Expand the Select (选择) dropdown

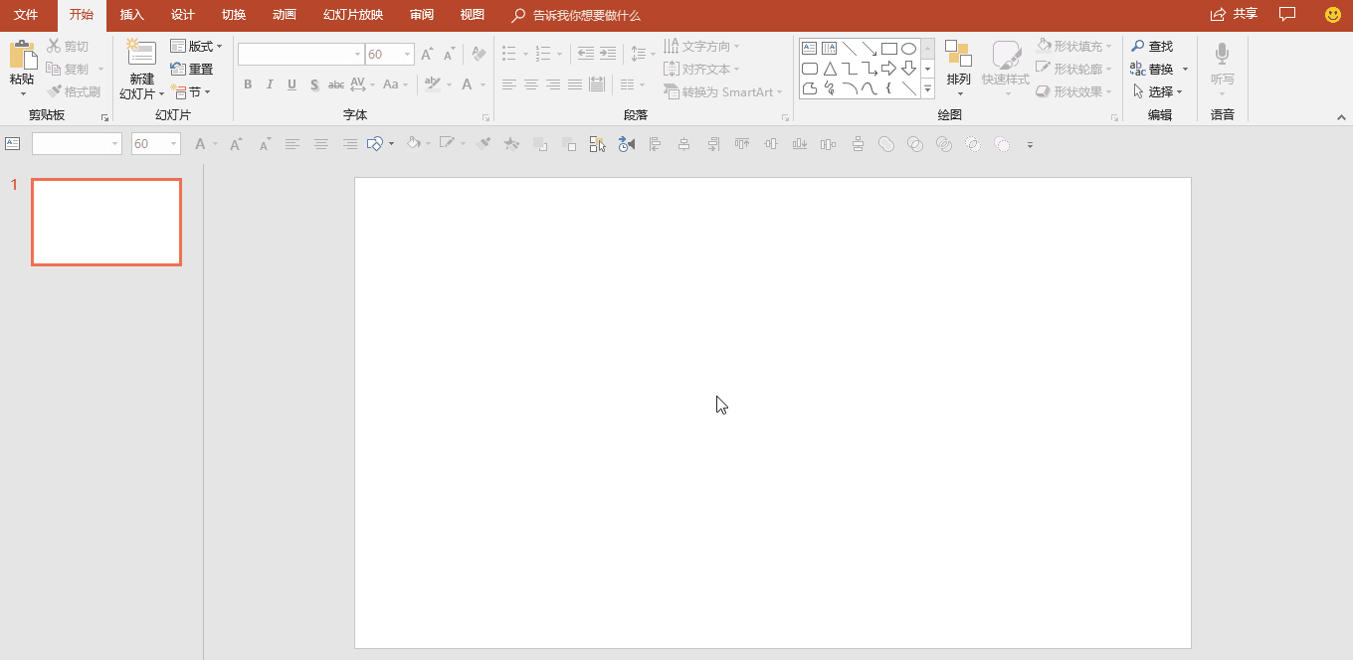tap(1159, 91)
